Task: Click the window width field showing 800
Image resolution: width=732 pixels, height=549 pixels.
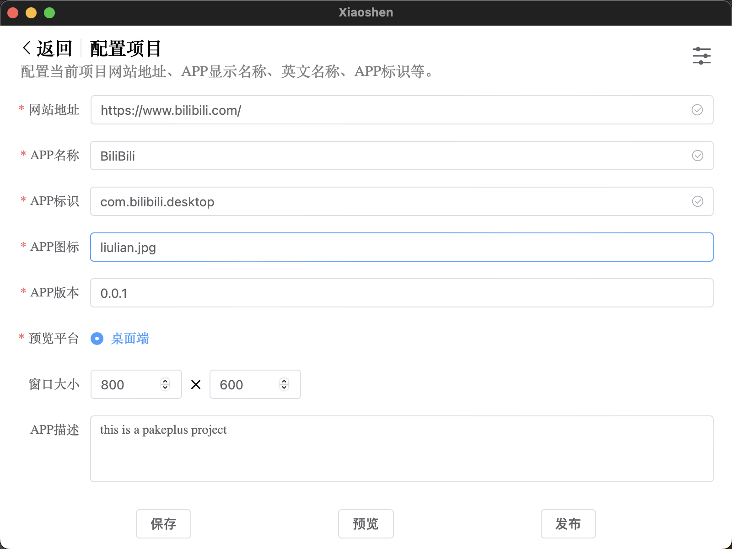Action: tap(136, 384)
